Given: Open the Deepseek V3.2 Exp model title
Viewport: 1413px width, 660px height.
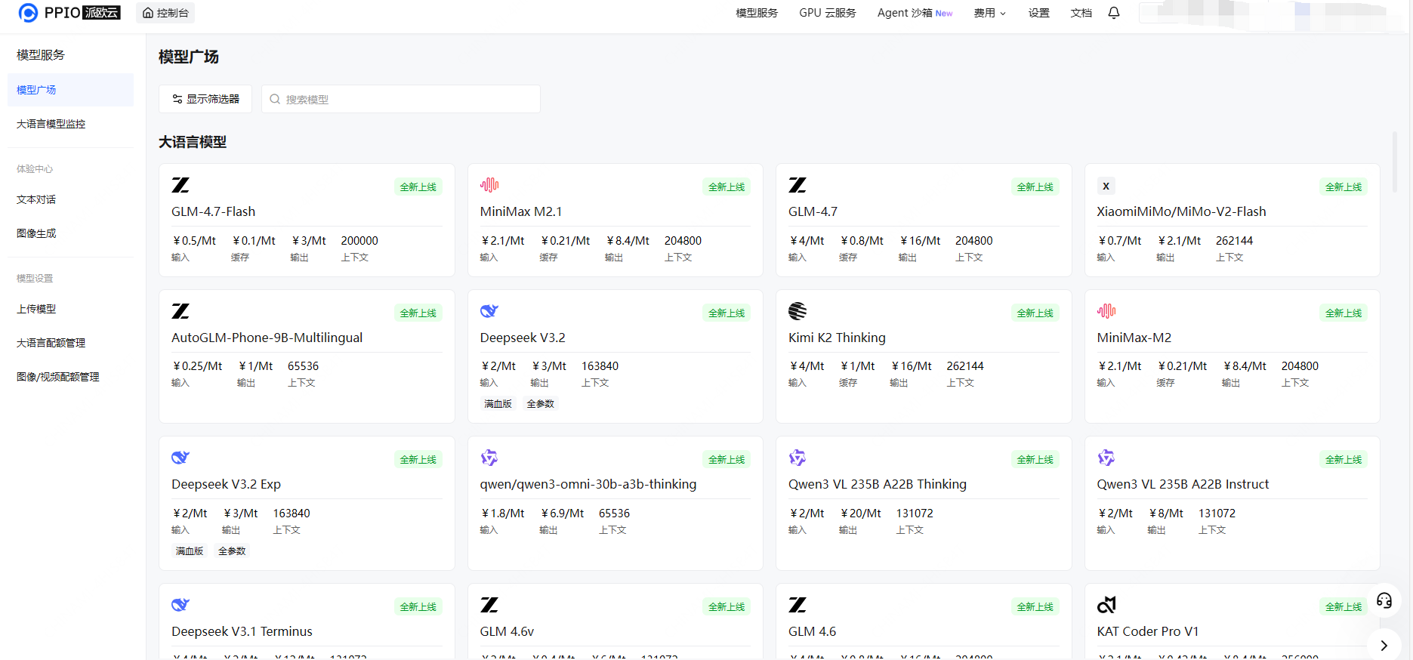Looking at the screenshot, I should click(226, 484).
